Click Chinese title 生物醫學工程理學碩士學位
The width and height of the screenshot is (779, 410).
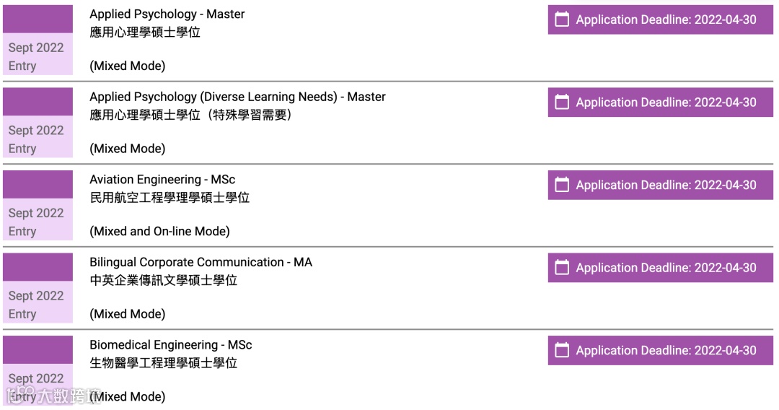(163, 363)
